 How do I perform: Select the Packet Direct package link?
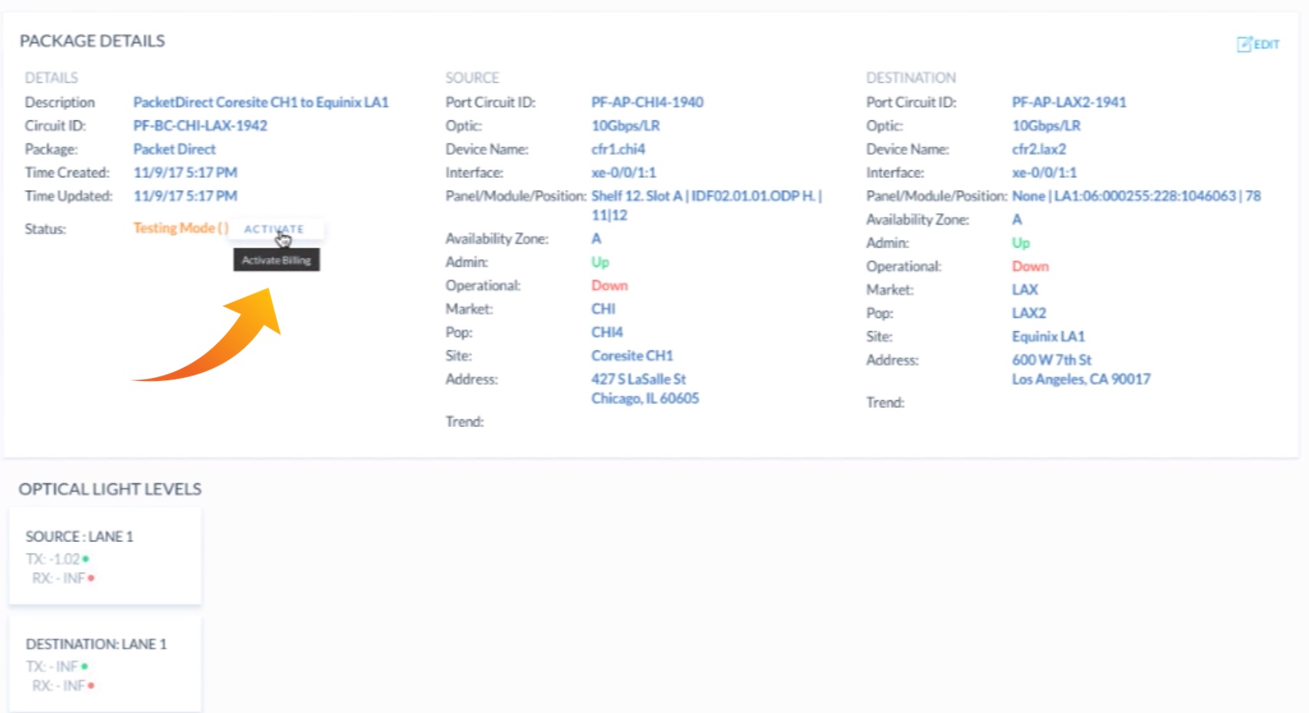[x=174, y=149]
